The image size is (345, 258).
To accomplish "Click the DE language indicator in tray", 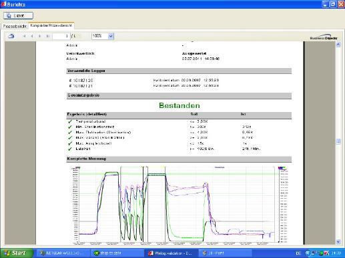I will tap(298, 253).
